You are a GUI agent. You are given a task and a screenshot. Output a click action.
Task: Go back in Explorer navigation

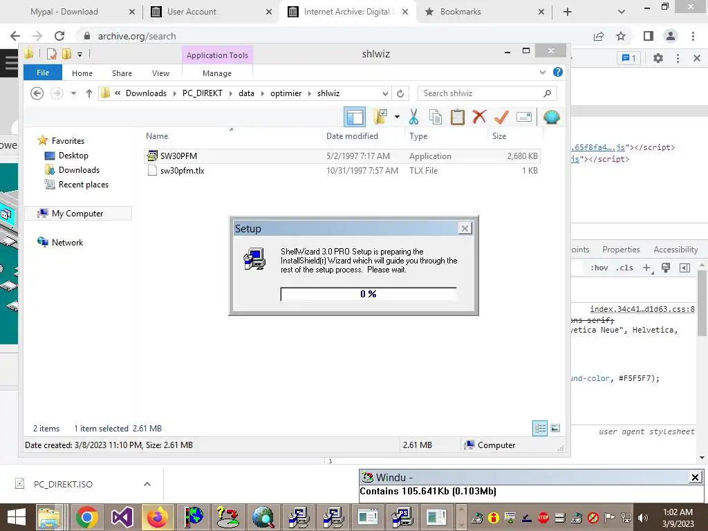(x=37, y=93)
